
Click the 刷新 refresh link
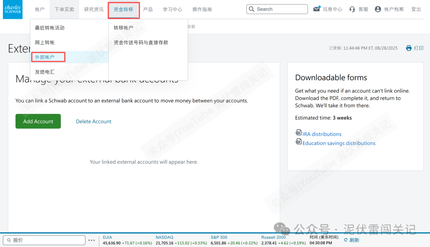tap(354, 240)
